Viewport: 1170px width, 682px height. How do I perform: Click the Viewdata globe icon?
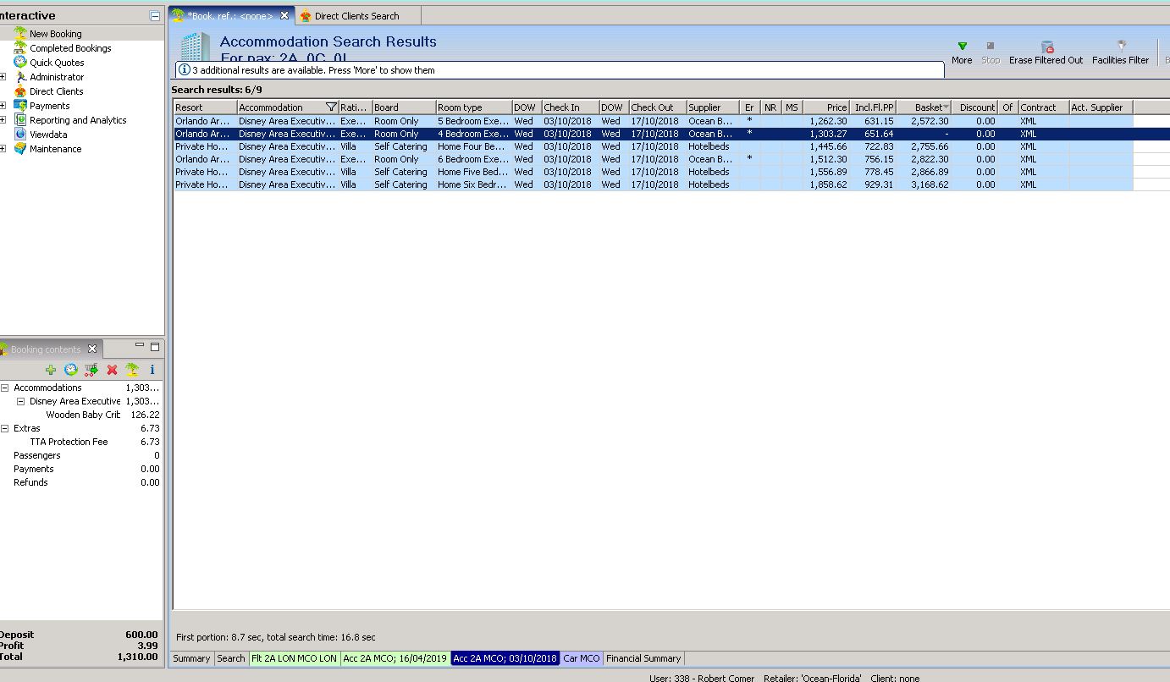pos(20,135)
